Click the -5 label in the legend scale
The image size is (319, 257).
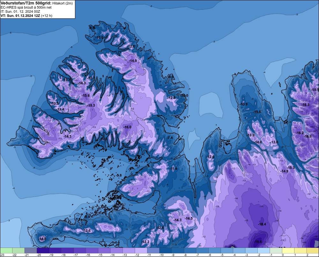(222, 255)
